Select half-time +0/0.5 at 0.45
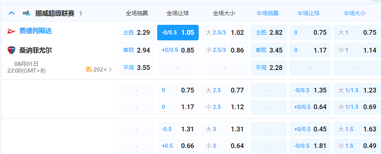 click(310, 129)
